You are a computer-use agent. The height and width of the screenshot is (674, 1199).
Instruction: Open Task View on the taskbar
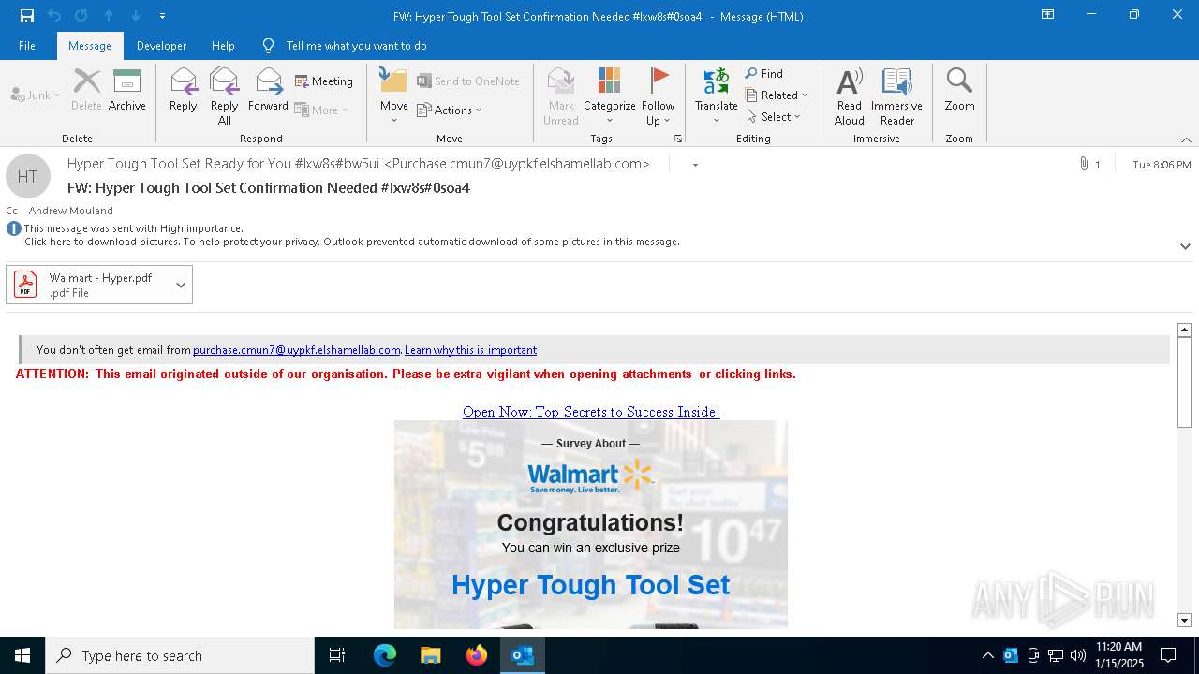click(337, 655)
